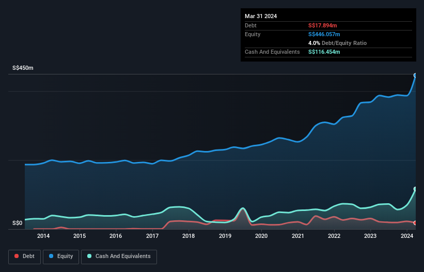Click the S$450m y-axis label
Screen dimensions: 424x272
click(23, 68)
